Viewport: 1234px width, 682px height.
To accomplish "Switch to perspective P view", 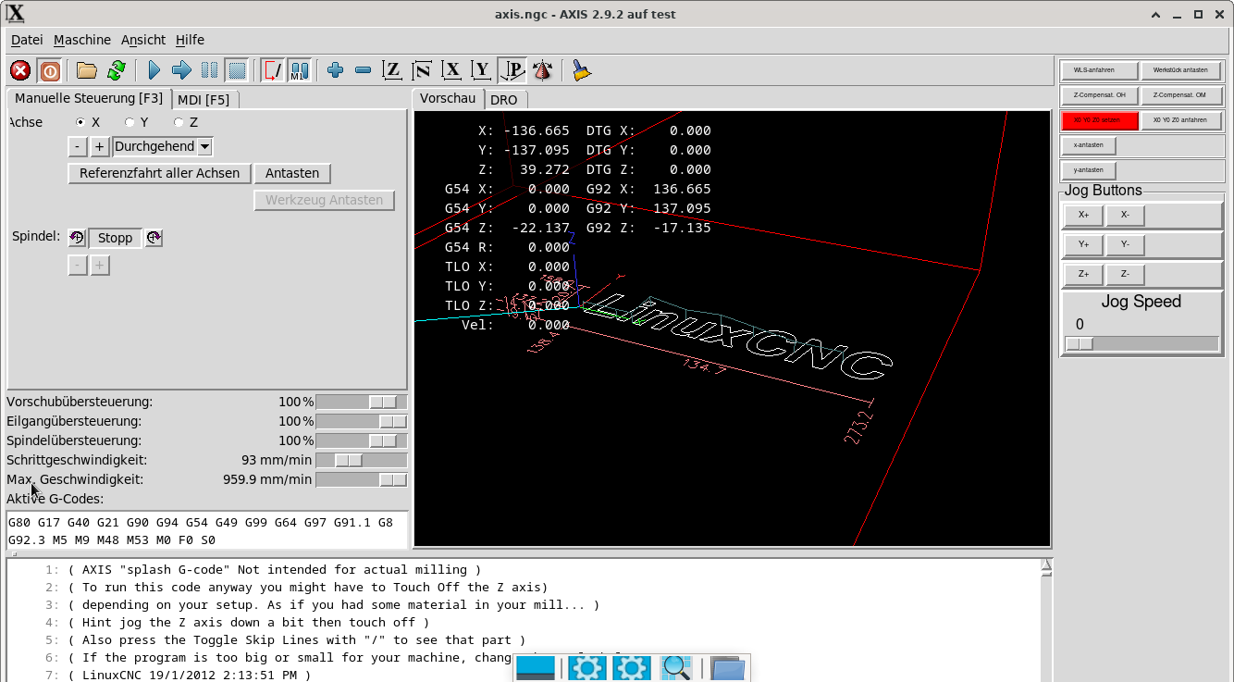I will [x=512, y=70].
